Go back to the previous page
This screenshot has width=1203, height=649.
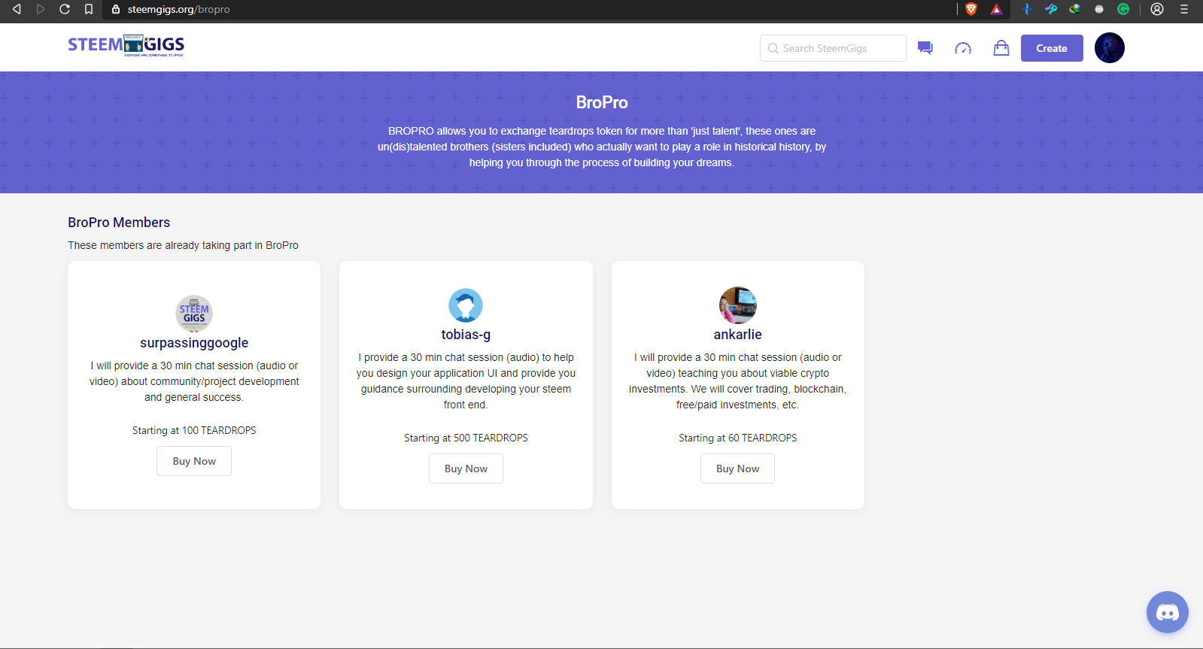coord(17,9)
